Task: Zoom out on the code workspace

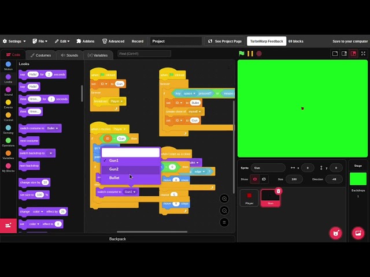Action: coord(224,210)
